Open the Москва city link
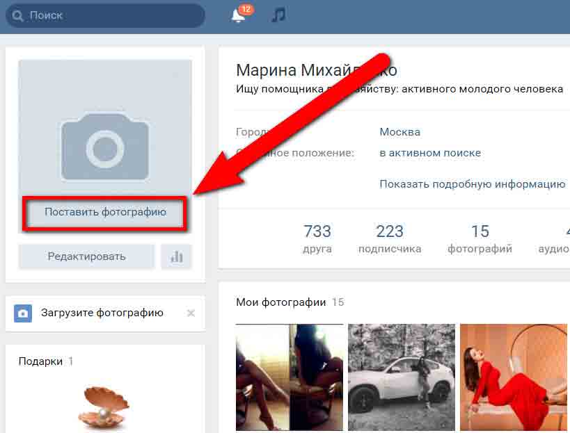The width and height of the screenshot is (570, 433). 399,132
